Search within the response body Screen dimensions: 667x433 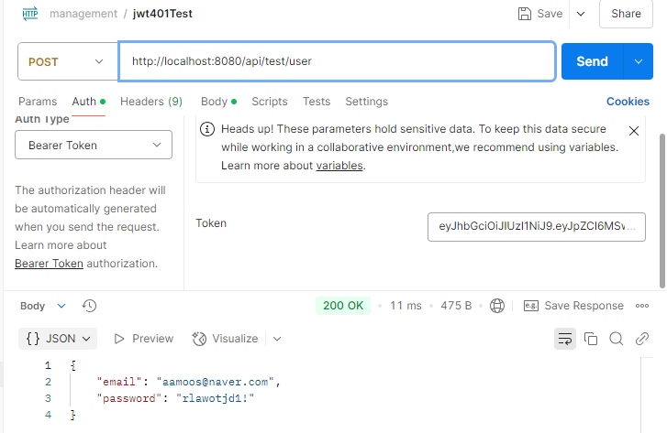617,339
